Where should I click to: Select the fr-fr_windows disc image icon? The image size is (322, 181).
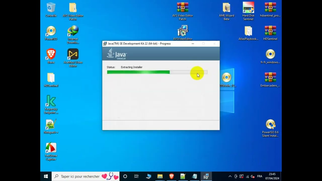click(270, 57)
